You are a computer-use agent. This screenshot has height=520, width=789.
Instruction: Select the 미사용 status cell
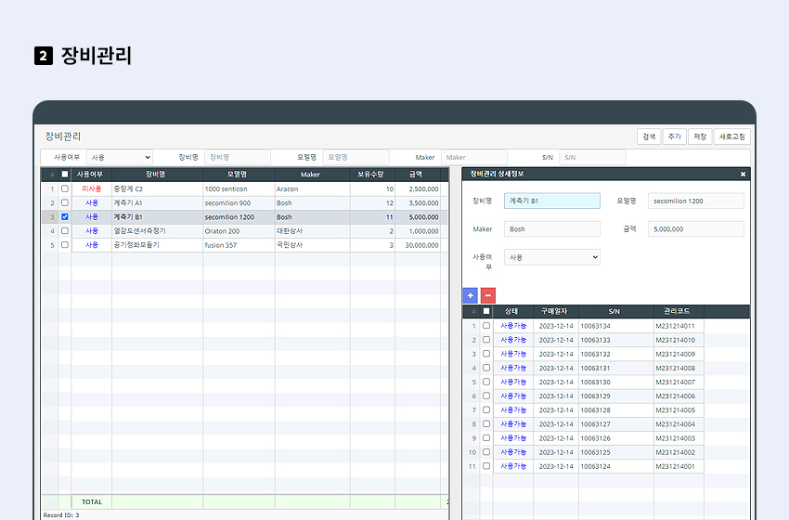tap(92, 188)
